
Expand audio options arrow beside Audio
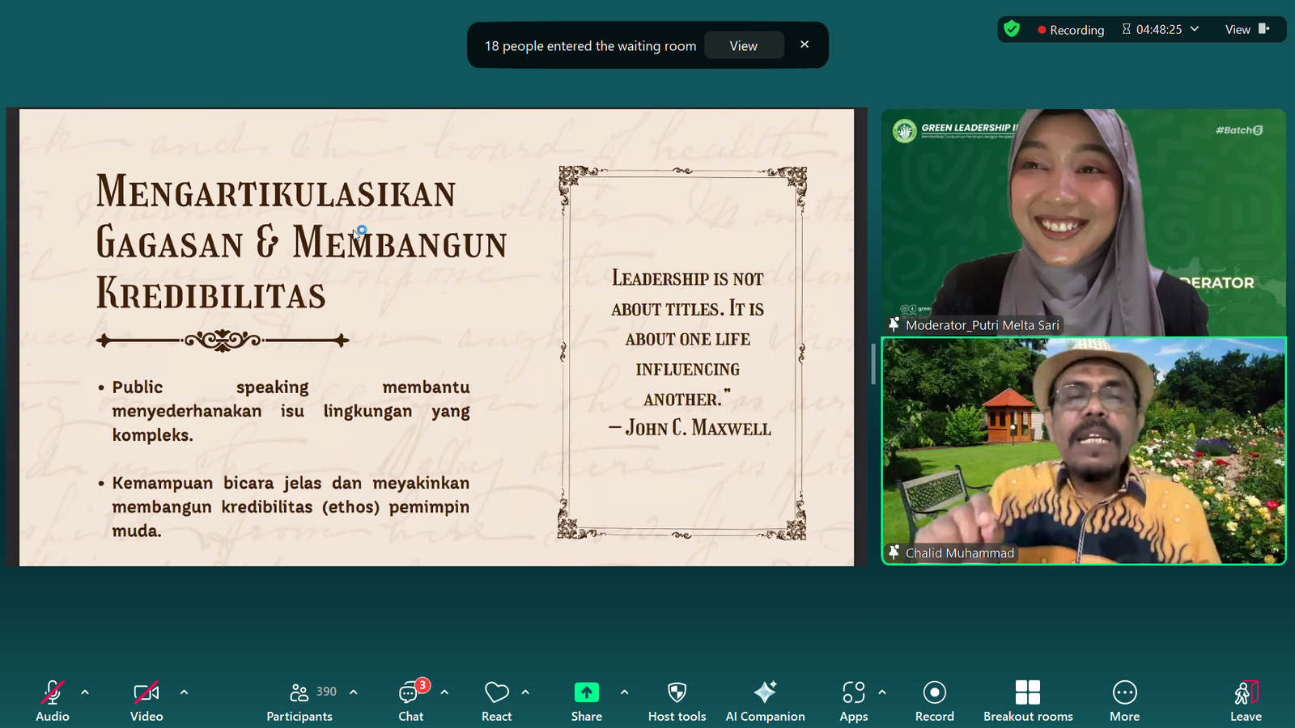tap(85, 692)
